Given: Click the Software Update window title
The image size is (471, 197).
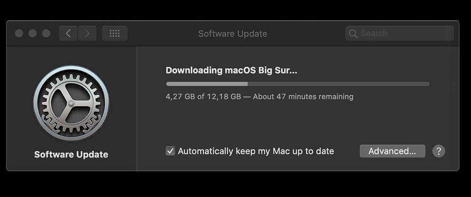Looking at the screenshot, I should point(233,33).
